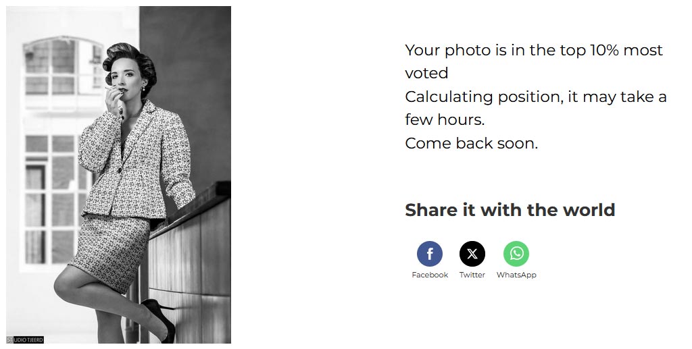
Task: Click the arched window in the photo background
Action: click(63, 66)
